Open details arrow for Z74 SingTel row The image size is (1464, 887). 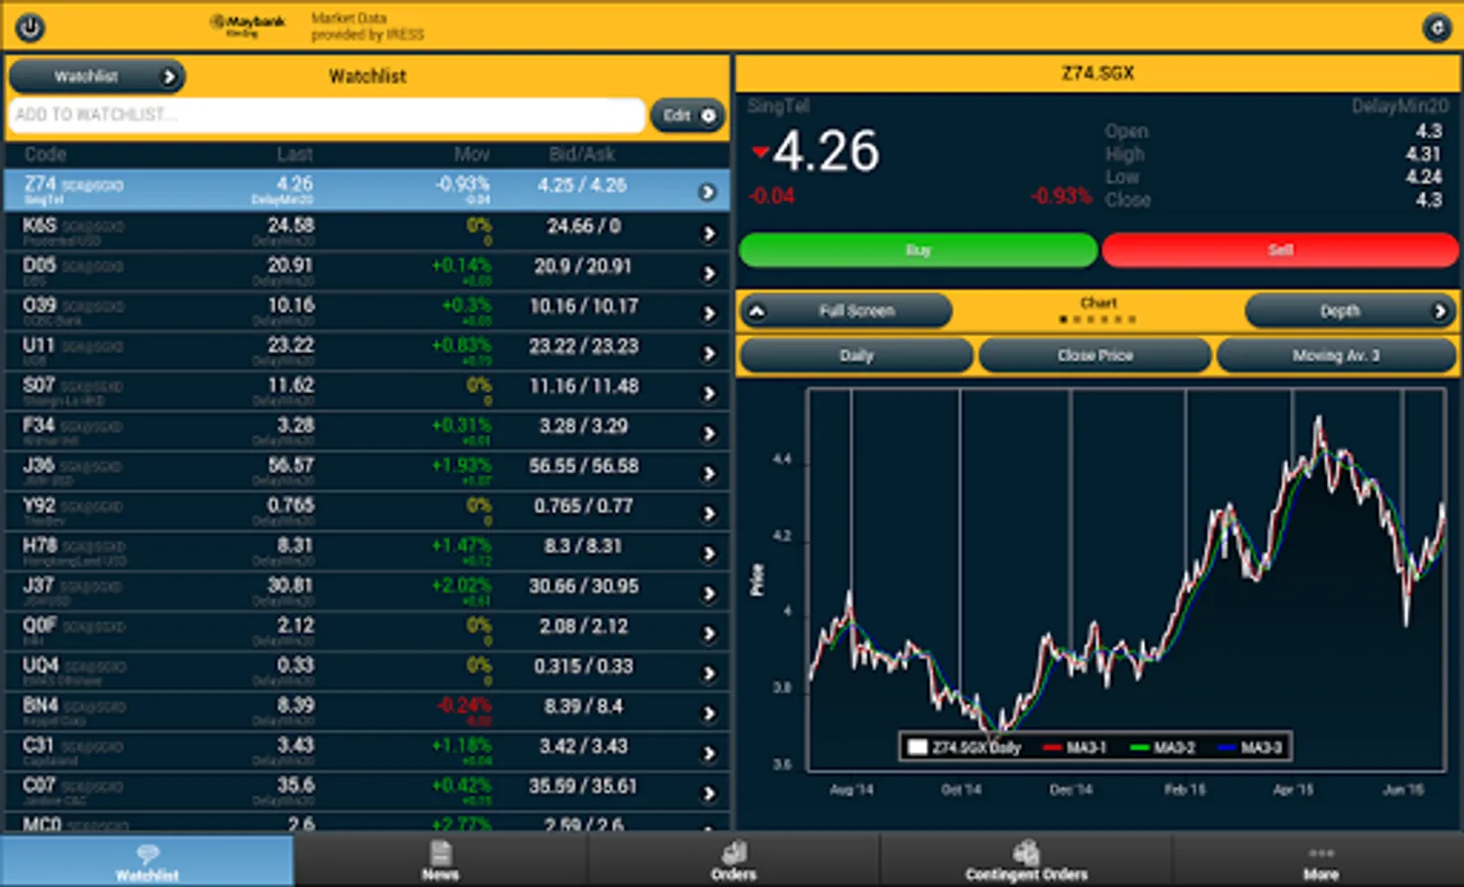[707, 192]
